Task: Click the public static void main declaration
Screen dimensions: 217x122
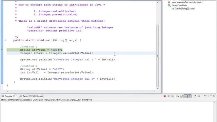Action: pos(47,40)
